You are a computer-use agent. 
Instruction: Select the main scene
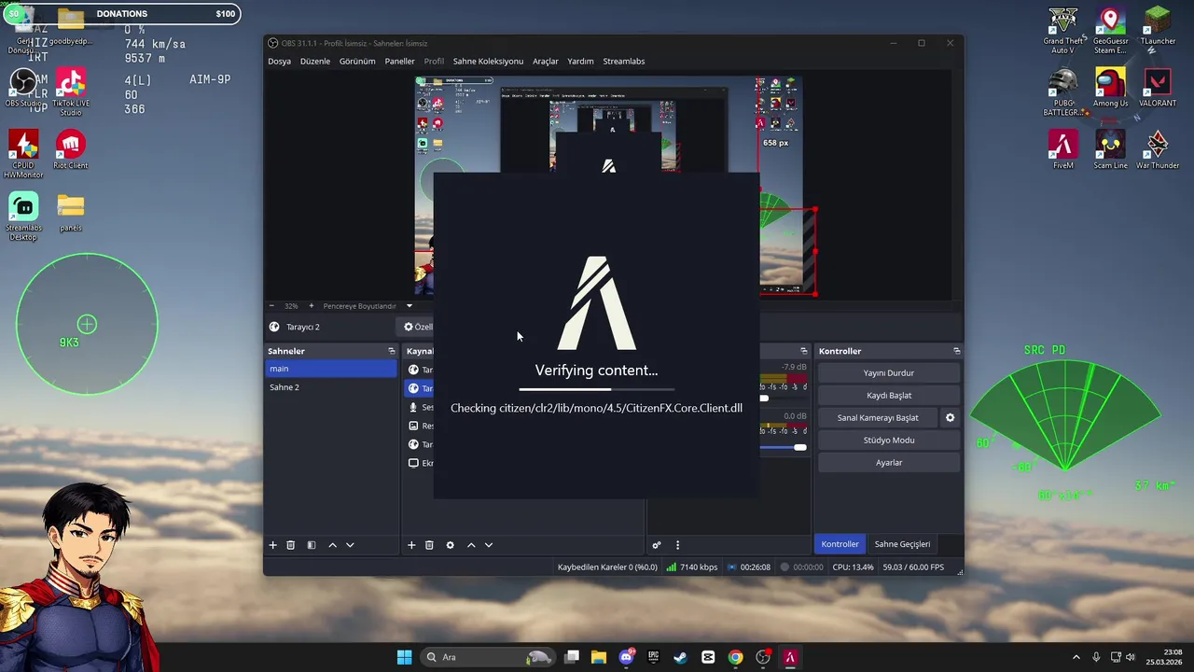(331, 369)
